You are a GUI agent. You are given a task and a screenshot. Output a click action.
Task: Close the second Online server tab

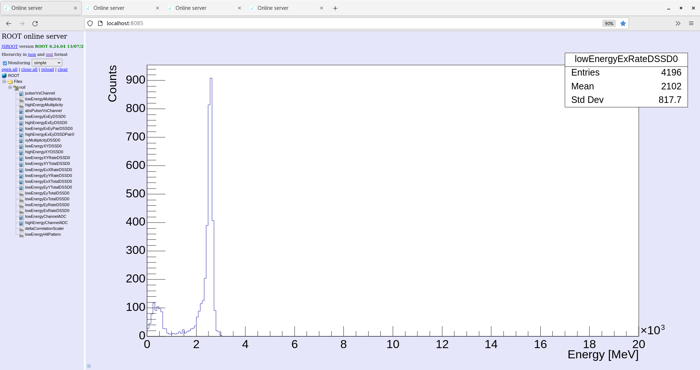(x=157, y=8)
